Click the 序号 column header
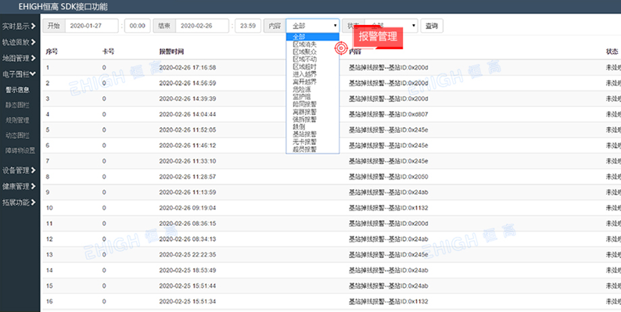This screenshot has width=621, height=312. coord(52,52)
